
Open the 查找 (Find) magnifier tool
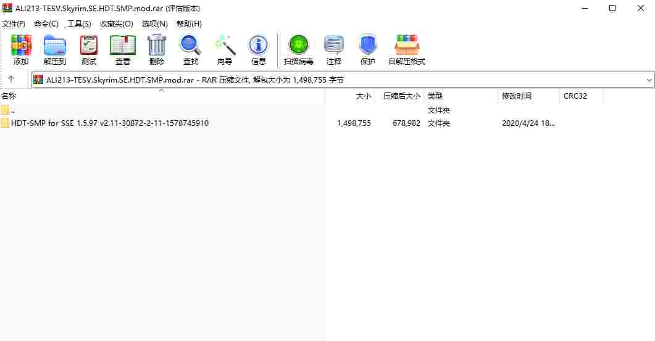coord(191,45)
